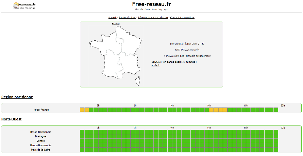Click the 'mercredi 2 février 2011 21:30' date text

click(187, 44)
